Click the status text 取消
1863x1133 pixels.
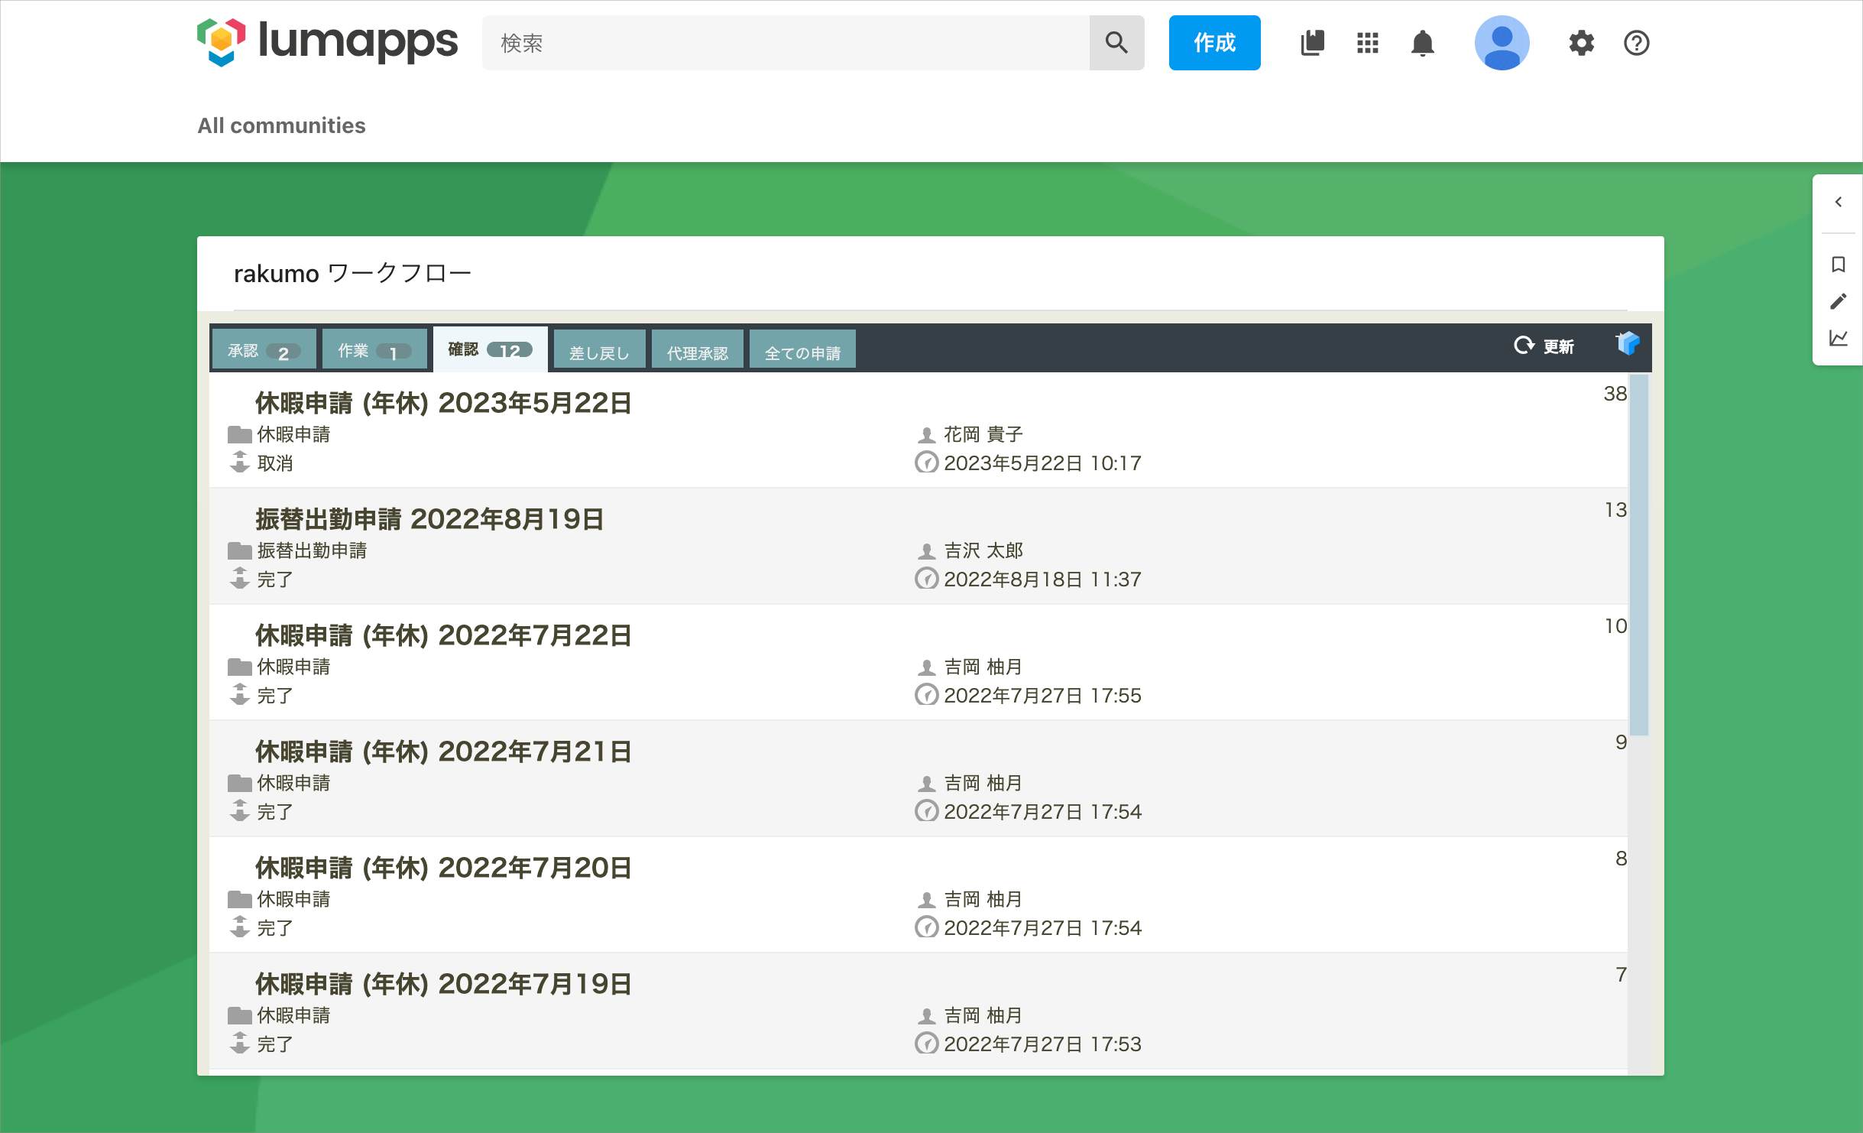click(x=275, y=463)
